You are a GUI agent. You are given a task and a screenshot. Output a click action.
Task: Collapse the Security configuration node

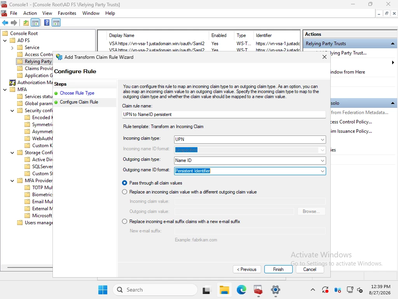pos(12,111)
